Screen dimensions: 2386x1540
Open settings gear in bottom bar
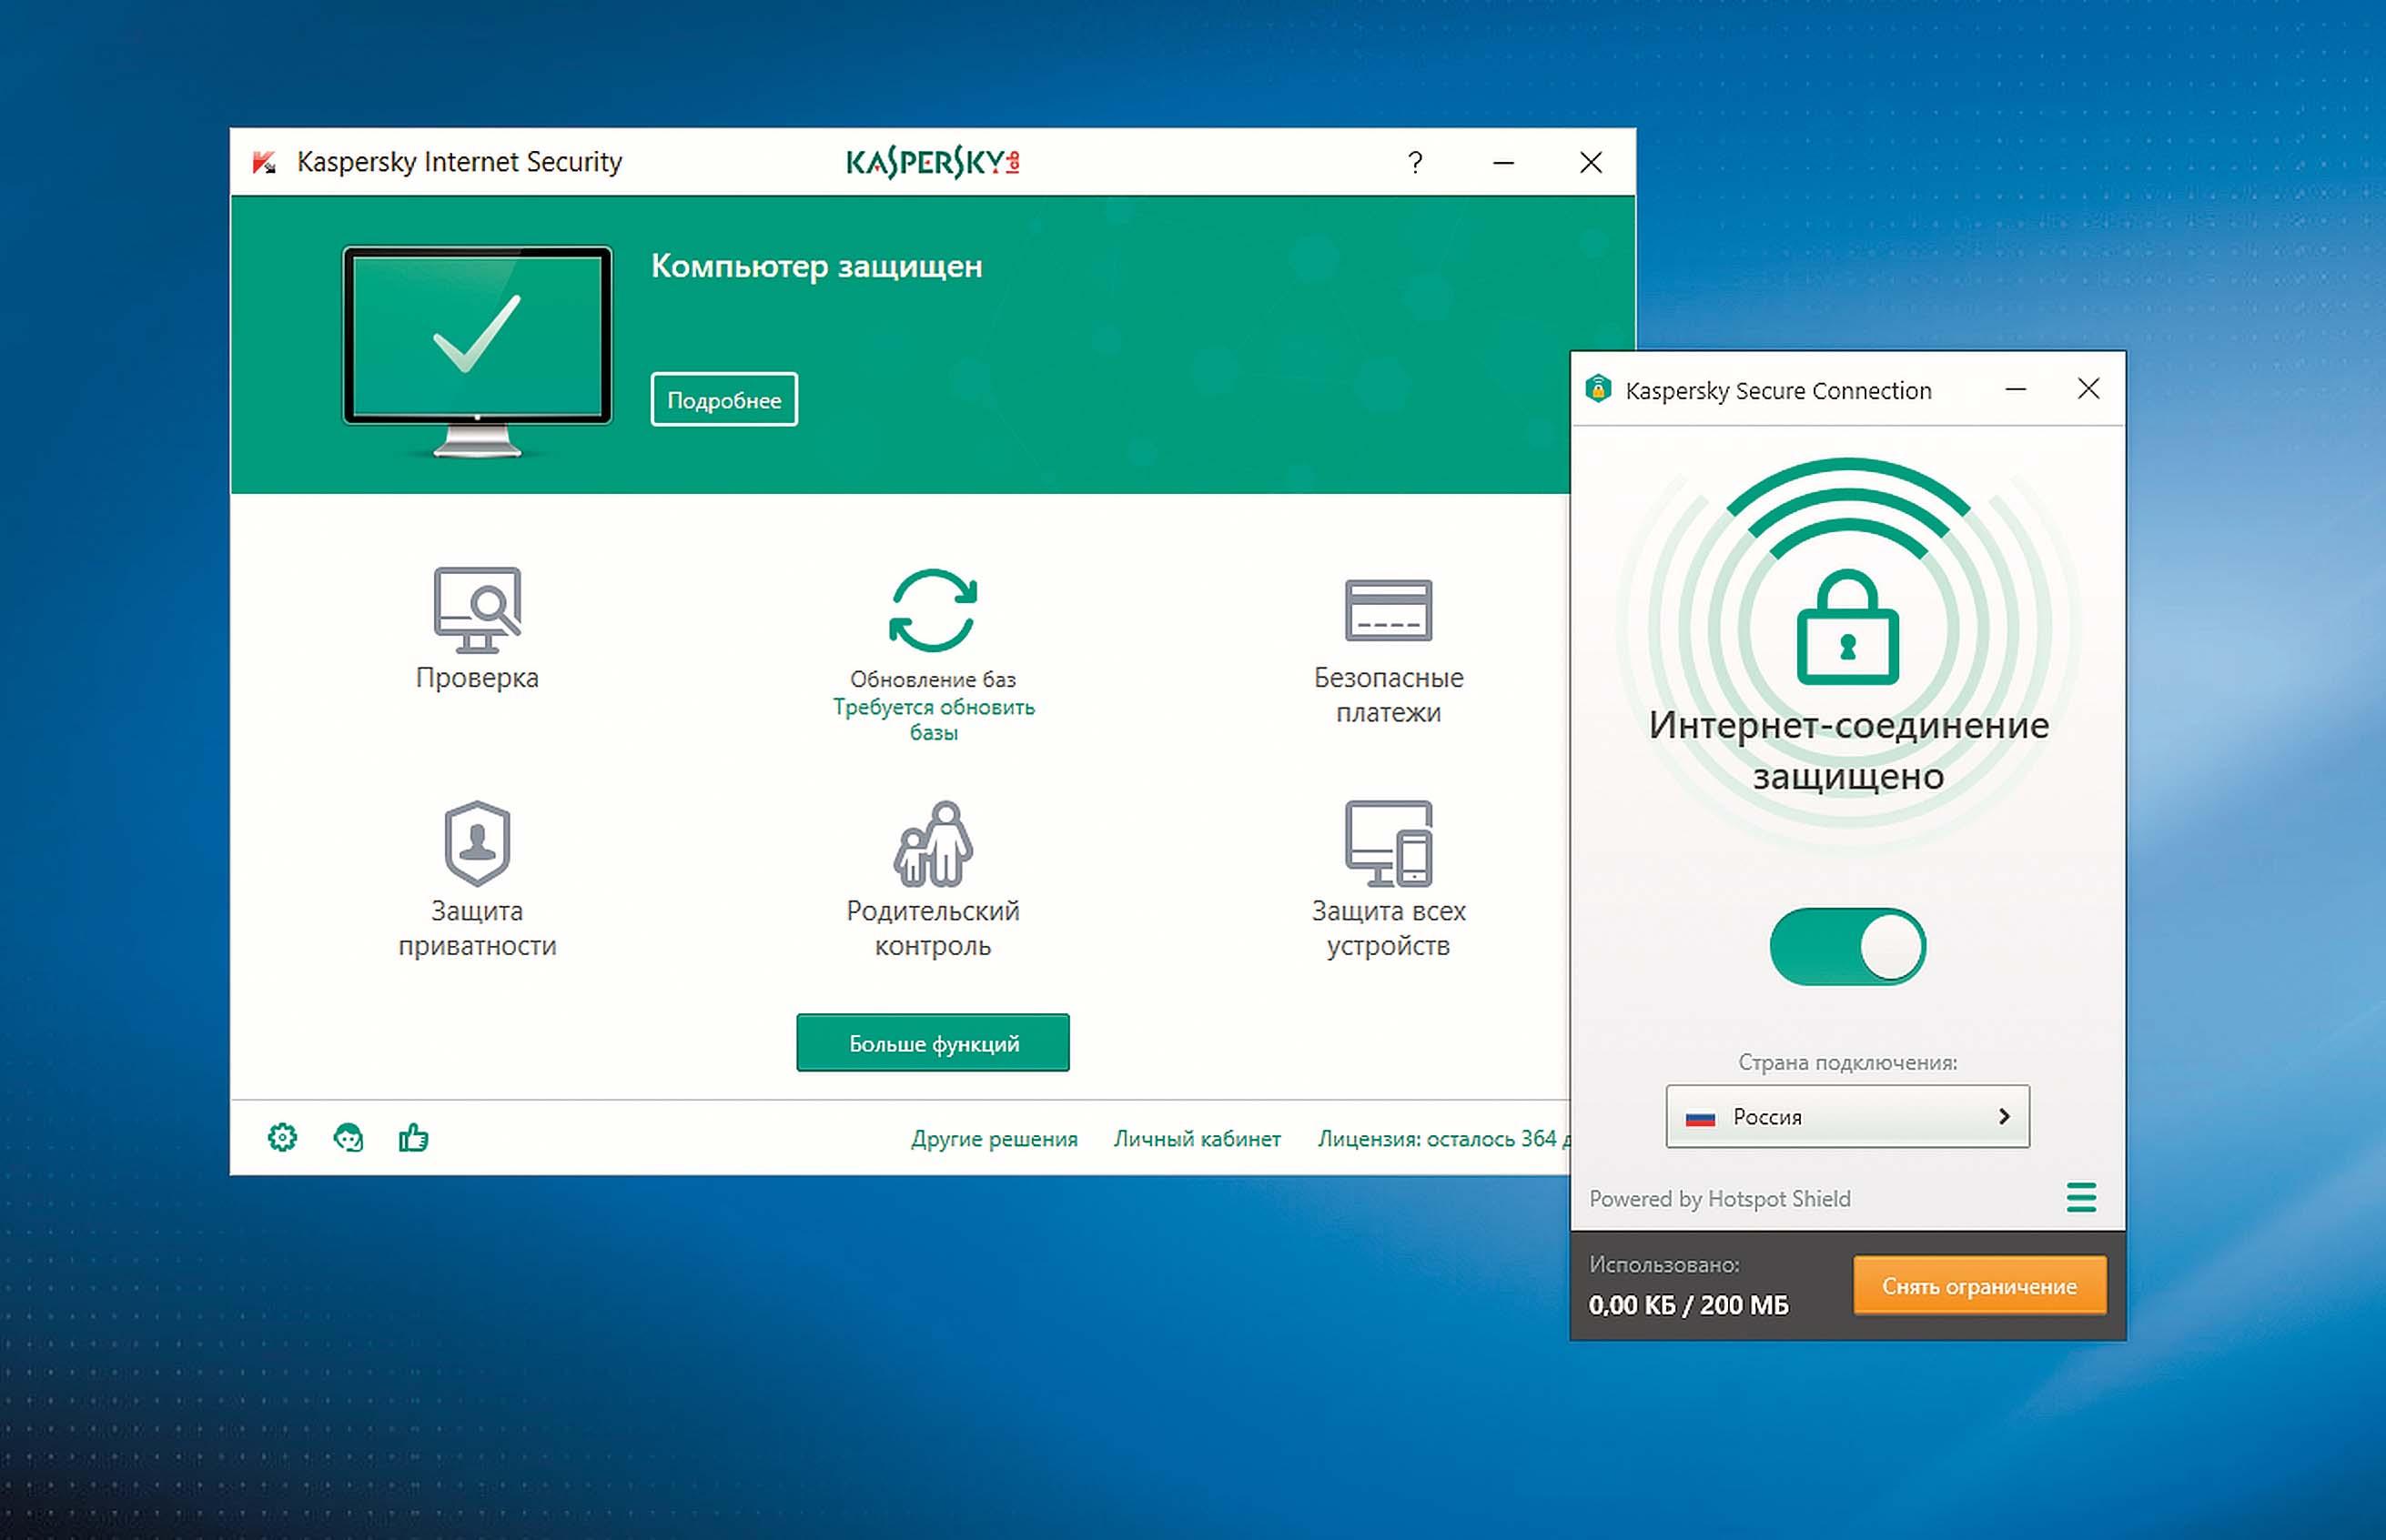(x=282, y=1137)
